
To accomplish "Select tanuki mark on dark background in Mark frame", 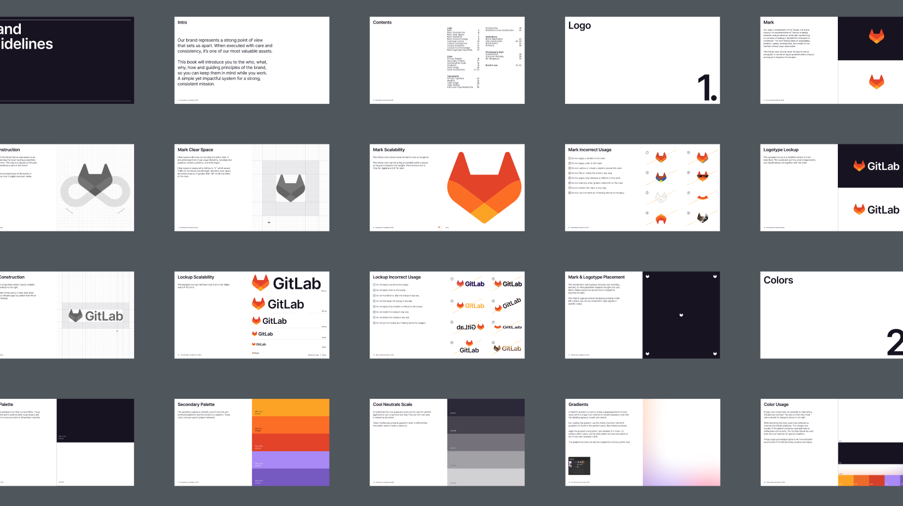I will tap(876, 37).
